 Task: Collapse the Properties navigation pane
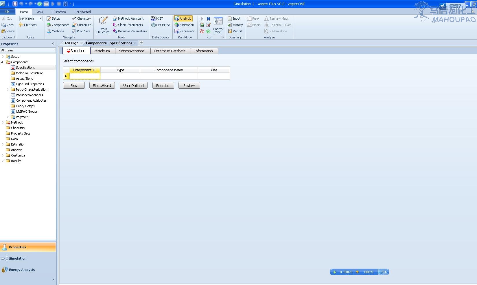(53, 44)
